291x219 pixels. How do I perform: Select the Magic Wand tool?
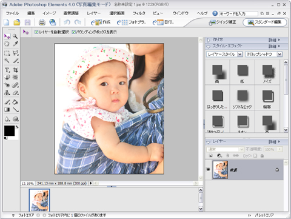tap(7, 61)
